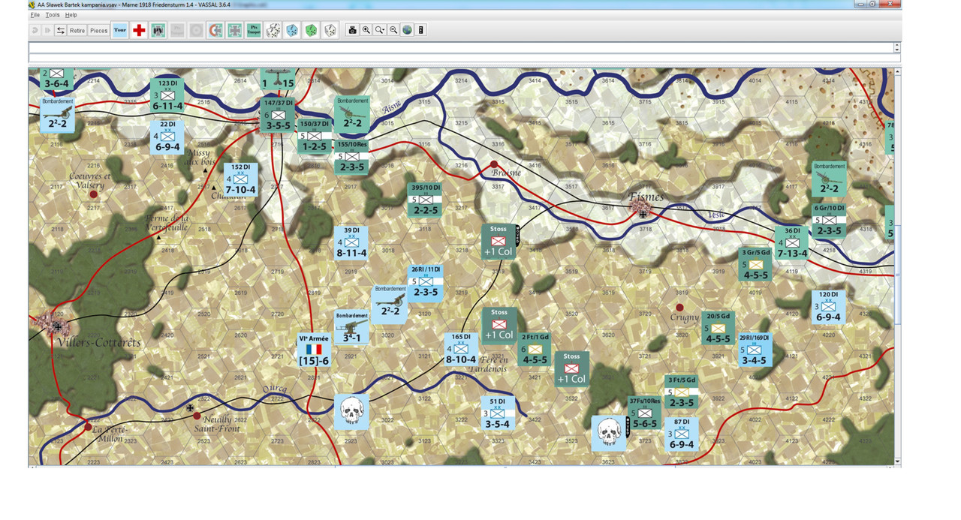Click the Retire toolbar button
This screenshot has height=520, width=961.
77,30
